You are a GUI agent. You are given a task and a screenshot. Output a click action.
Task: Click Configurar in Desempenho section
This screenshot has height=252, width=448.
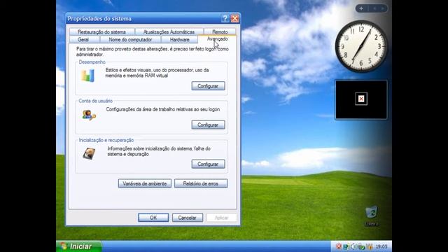click(x=208, y=86)
